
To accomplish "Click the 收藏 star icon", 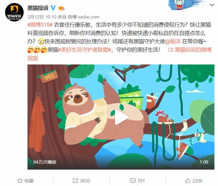I will [20, 181].
